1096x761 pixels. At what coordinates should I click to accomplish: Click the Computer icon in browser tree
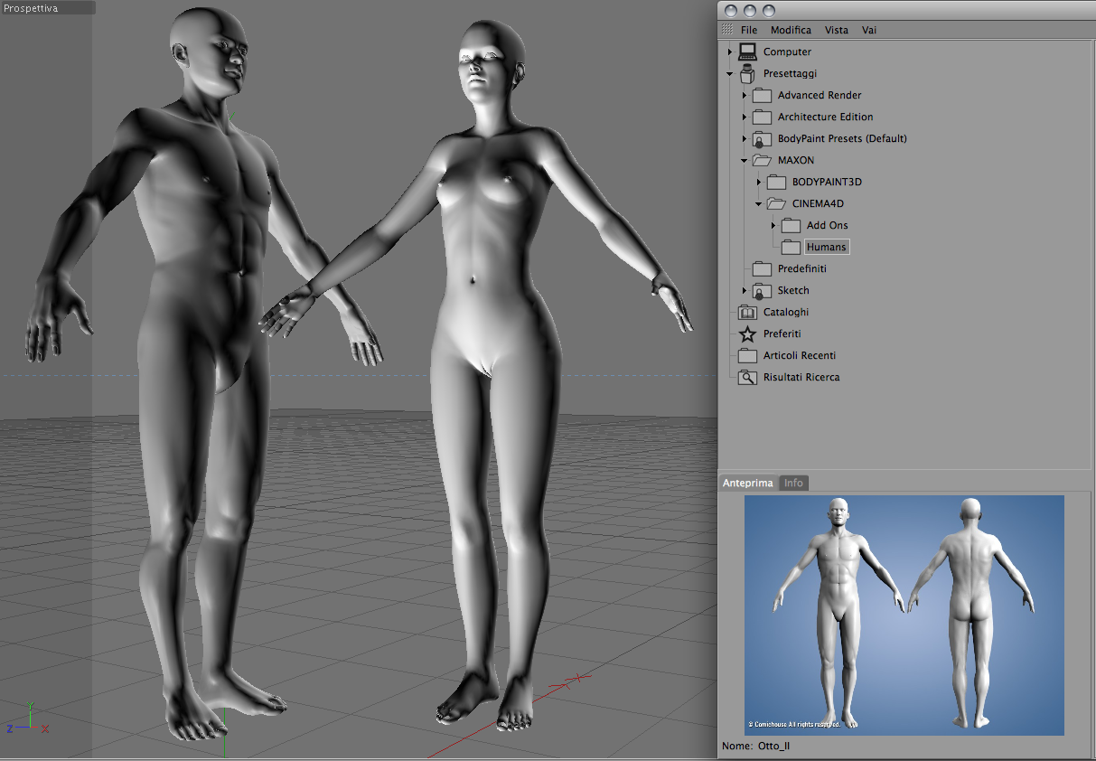(x=747, y=52)
